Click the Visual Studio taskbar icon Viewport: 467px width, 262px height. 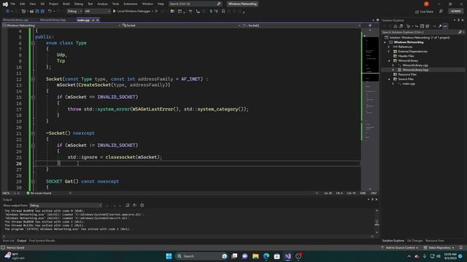point(287,256)
